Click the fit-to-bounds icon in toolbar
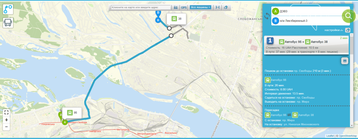This screenshot has width=358, height=139. [218, 7]
